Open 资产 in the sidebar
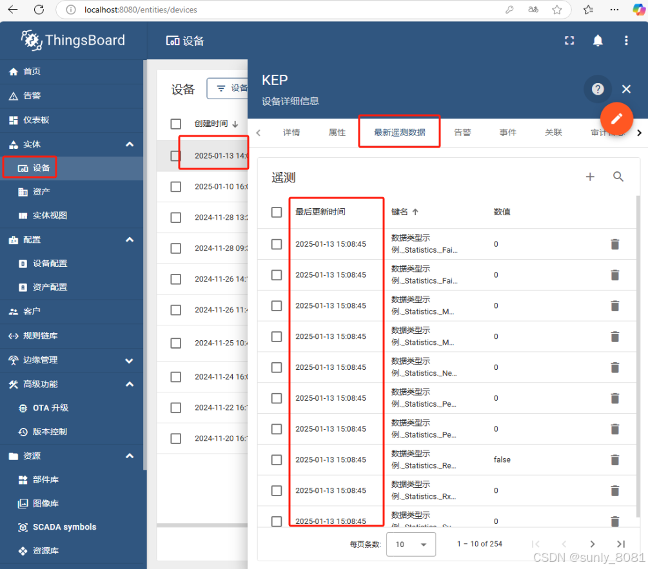Image resolution: width=648 pixels, height=569 pixels. [72, 192]
